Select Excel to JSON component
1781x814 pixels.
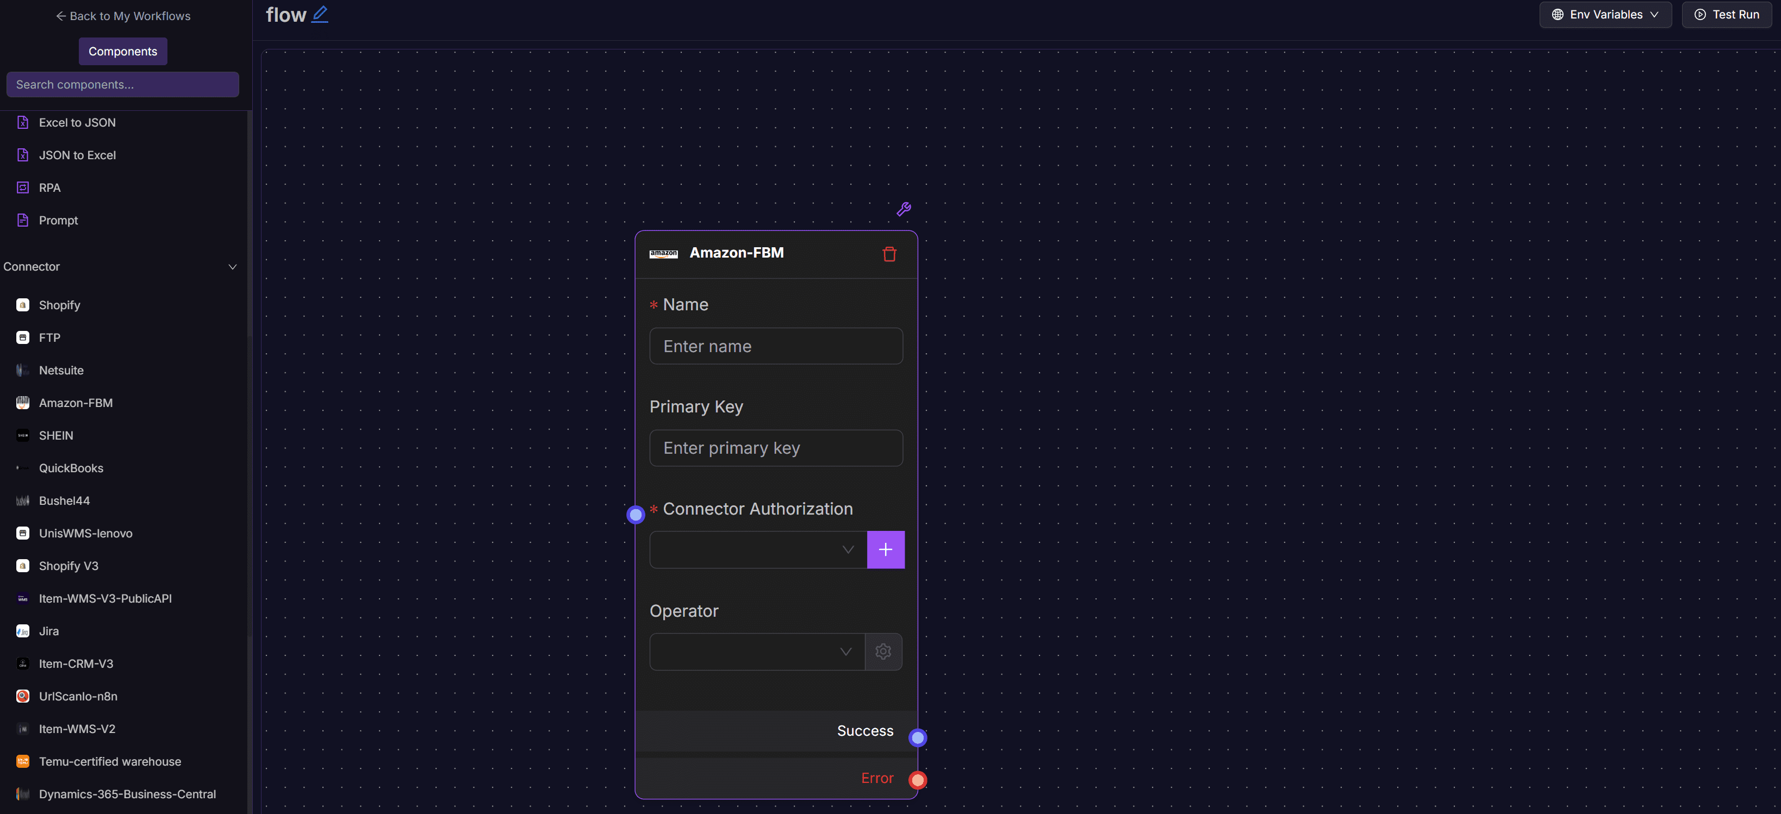[x=77, y=122]
